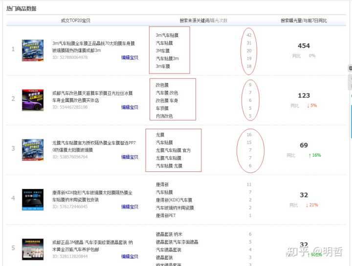Open 编辑宝贝 link for 3m汽车贴膜 product
Image resolution: width=352 pixels, height=266 pixels.
pyautogui.click(x=130, y=58)
